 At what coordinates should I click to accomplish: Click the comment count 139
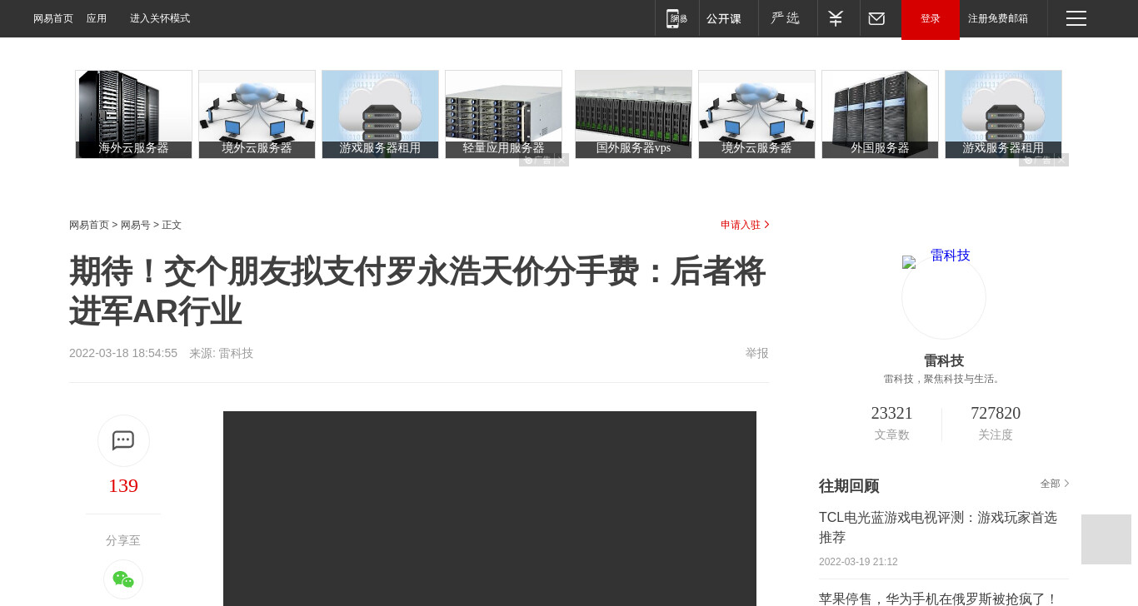pos(123,486)
